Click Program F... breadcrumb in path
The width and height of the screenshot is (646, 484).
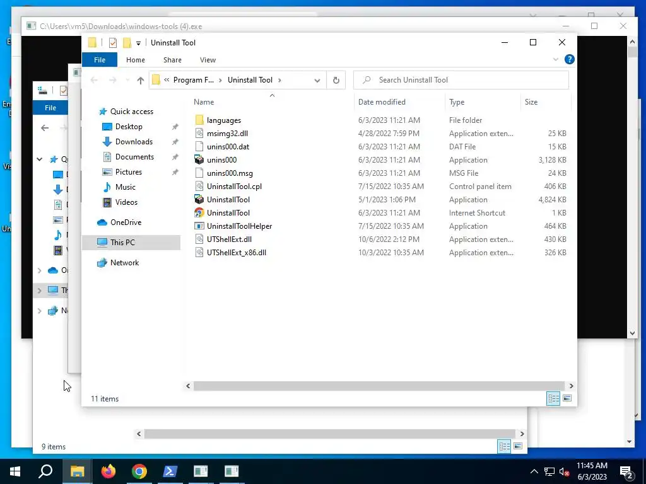(194, 80)
